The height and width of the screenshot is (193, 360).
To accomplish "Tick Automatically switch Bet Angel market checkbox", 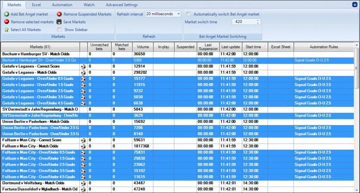I will [x=188, y=14].
